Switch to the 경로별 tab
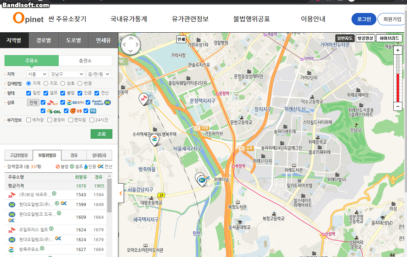 tap(44, 40)
